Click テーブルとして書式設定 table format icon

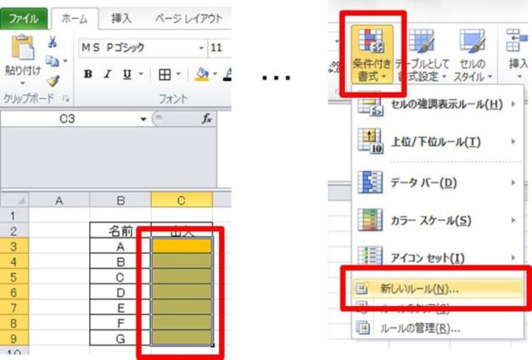click(x=421, y=40)
